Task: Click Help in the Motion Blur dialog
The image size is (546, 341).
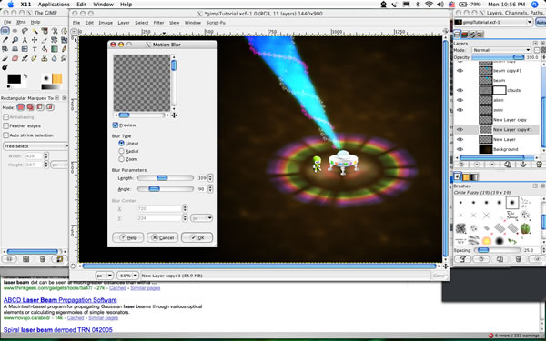Action: pos(127,237)
